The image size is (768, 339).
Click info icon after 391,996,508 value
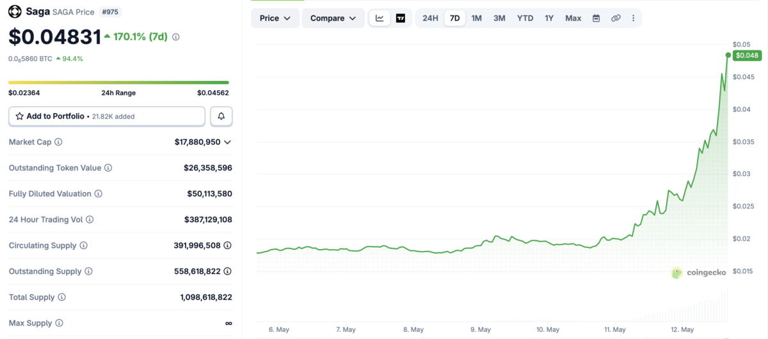click(228, 245)
